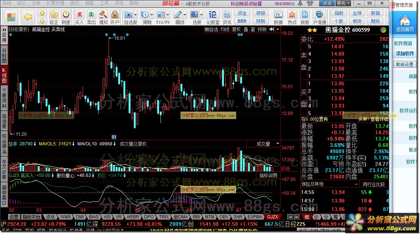The width and height of the screenshot is (420, 234).
Task: Click the 研报 button
Action: coord(261,13)
